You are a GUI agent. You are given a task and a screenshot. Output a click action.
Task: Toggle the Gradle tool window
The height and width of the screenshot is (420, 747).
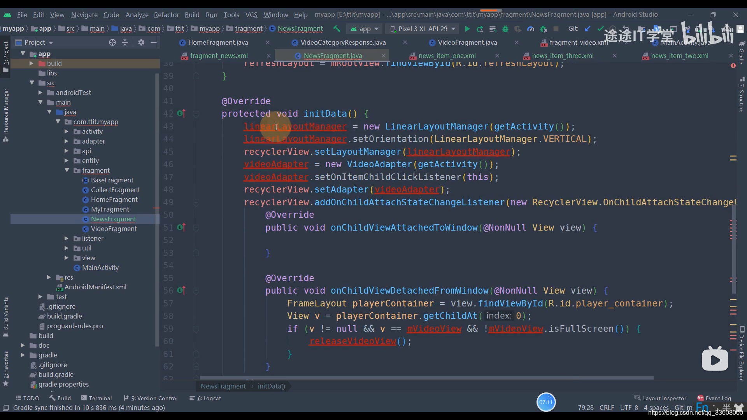[x=742, y=52]
